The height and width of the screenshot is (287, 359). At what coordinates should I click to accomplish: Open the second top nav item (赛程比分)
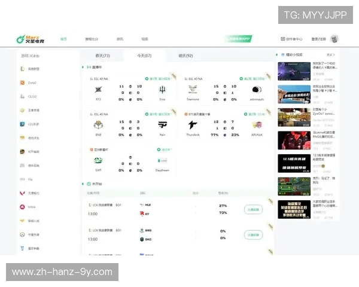[x=92, y=39]
